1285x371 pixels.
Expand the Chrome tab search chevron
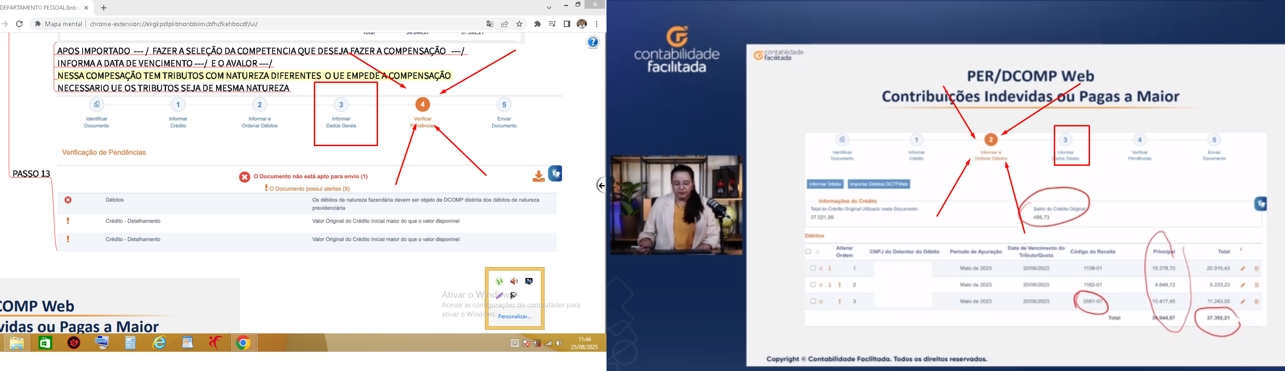(x=549, y=7)
